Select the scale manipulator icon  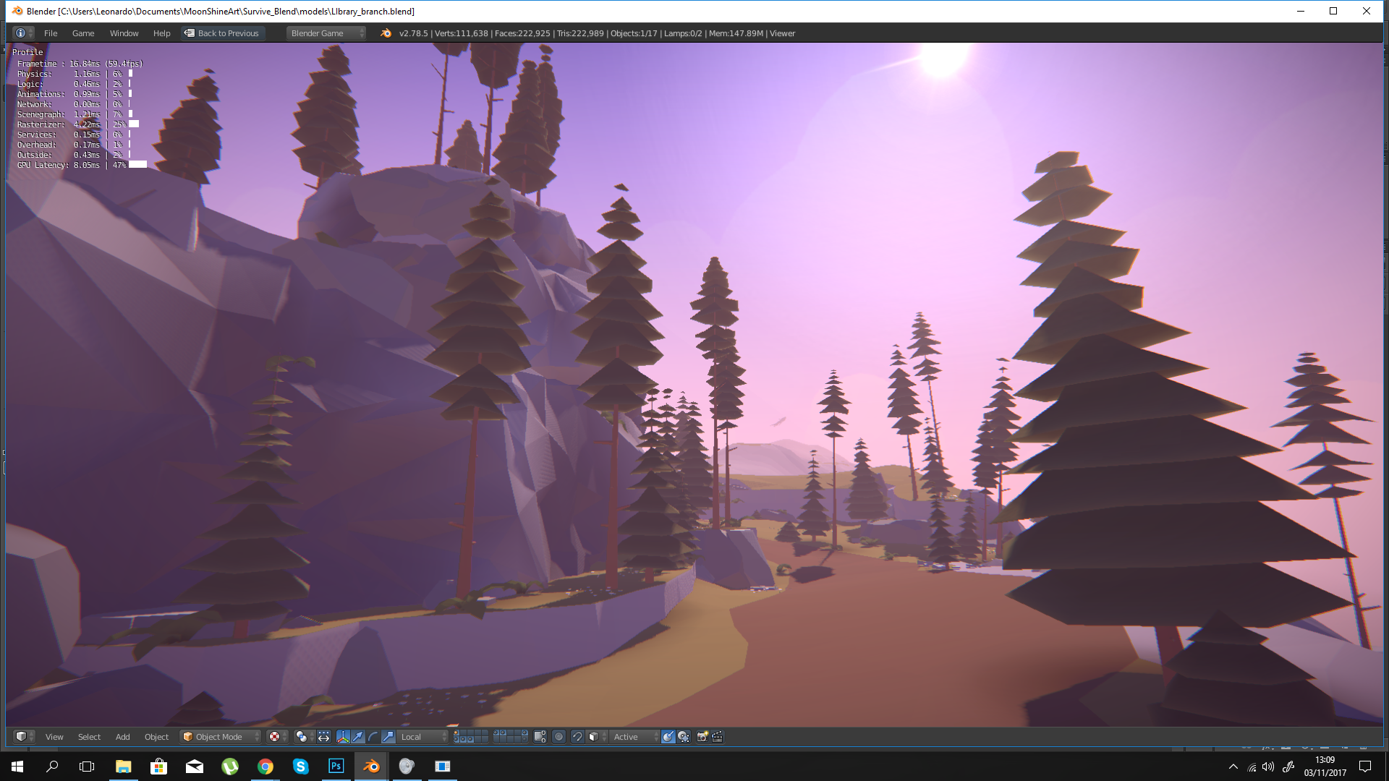388,737
